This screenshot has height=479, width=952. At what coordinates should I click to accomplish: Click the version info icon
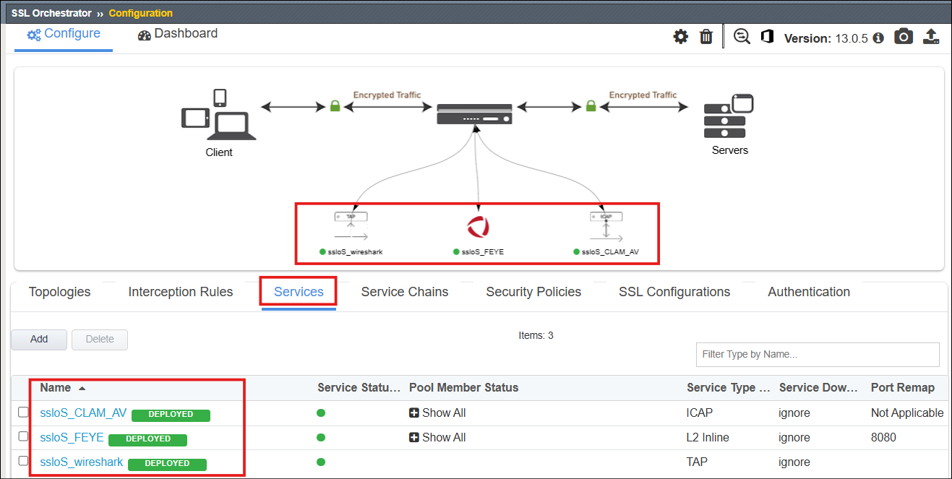[878, 38]
